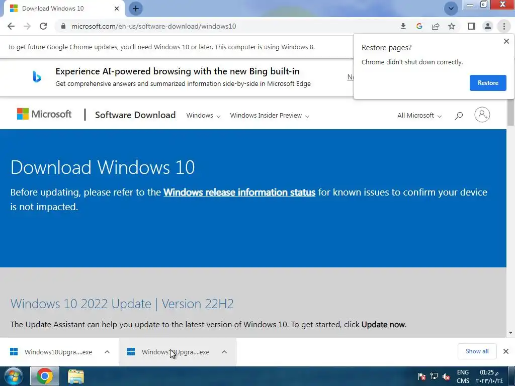Viewport: 515px width, 386px height.
Task: Click the Google icon in the address bar
Action: coord(419,26)
